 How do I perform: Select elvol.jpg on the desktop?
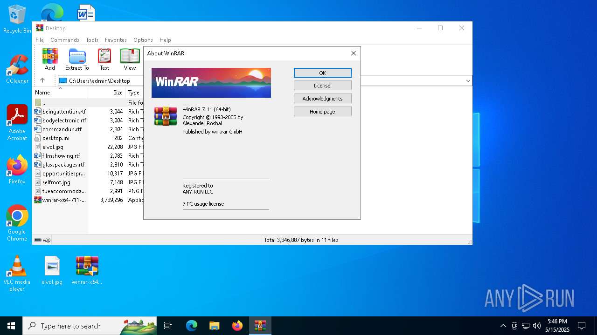pos(52,270)
